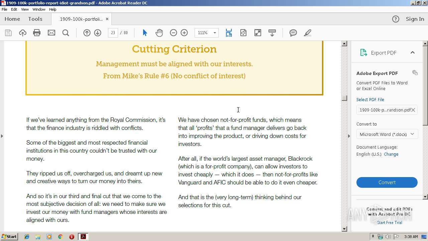Click the Convert button
This screenshot has height=241, width=428.
[387, 182]
